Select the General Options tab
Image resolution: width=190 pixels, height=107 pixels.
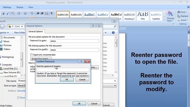(x=36, y=32)
